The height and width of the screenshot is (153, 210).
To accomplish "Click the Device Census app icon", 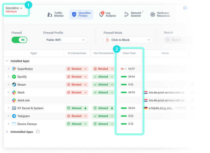I will click(14, 124).
